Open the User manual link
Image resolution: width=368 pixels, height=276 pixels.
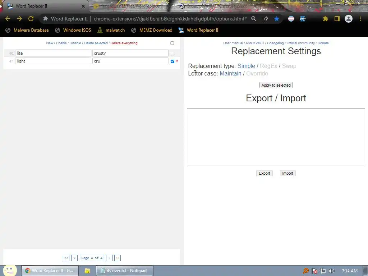233,43
